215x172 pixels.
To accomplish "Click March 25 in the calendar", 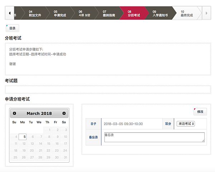I will (14, 157).
